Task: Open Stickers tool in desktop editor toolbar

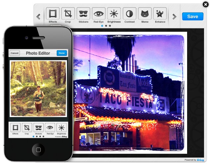Action: [83, 14]
